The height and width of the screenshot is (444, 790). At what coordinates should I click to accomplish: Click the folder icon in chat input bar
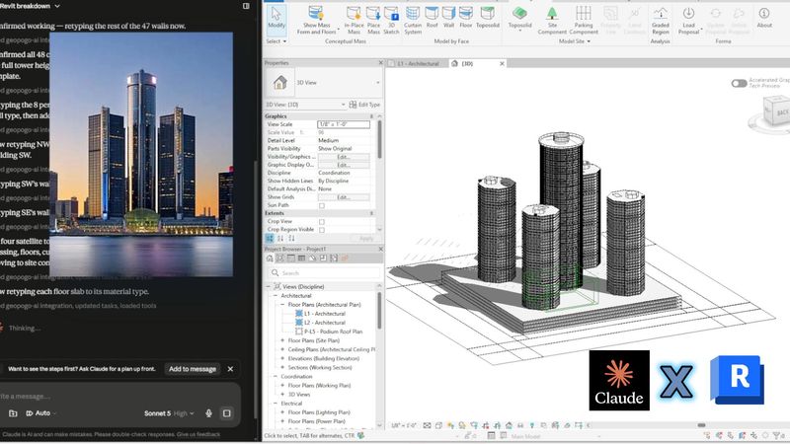(13, 413)
